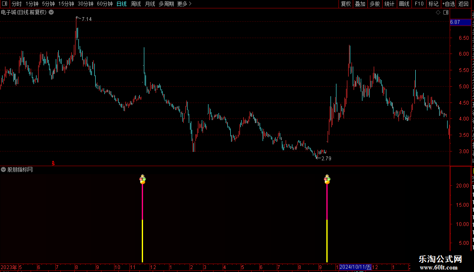Open the 画线 drawing tools
Screen dimensions: 474x272
404,4
